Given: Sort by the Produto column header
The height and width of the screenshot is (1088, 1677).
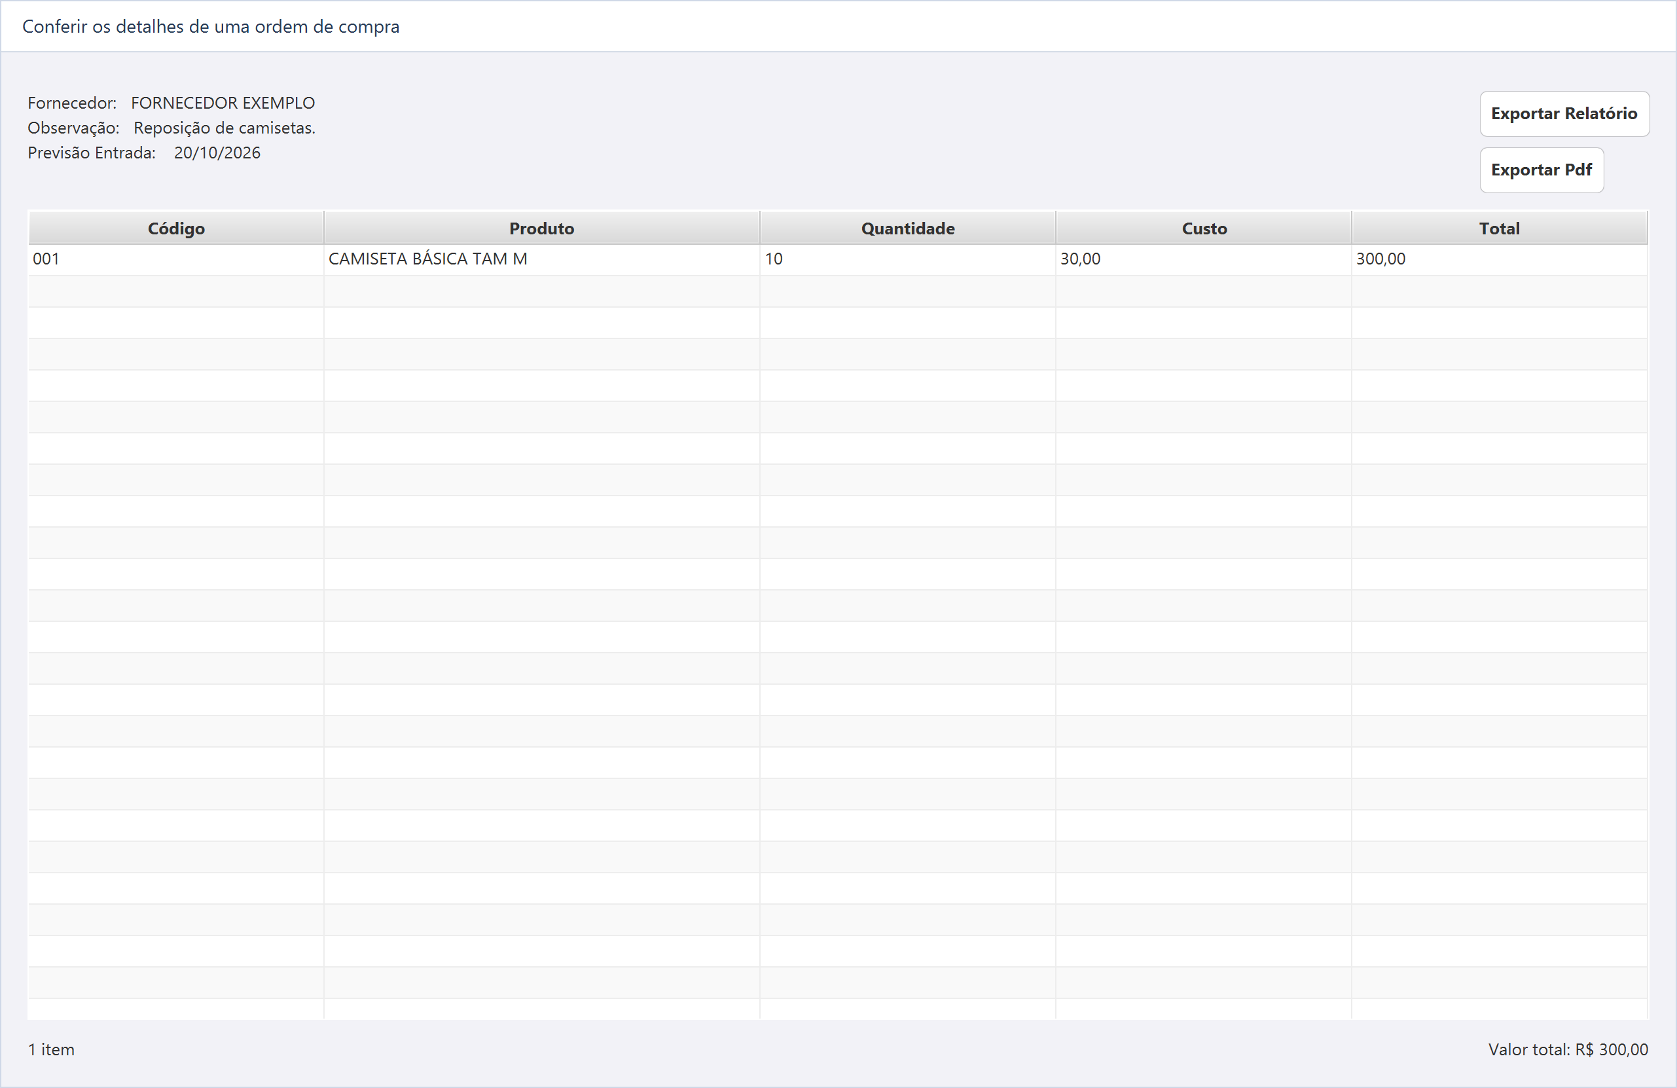Looking at the screenshot, I should pyautogui.click(x=542, y=228).
